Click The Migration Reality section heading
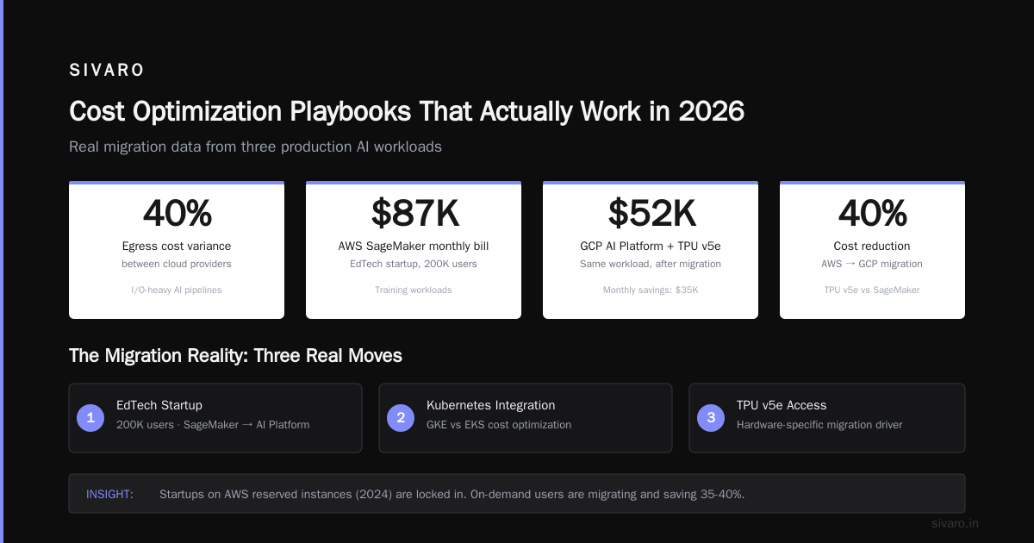1034x543 pixels. (235, 355)
